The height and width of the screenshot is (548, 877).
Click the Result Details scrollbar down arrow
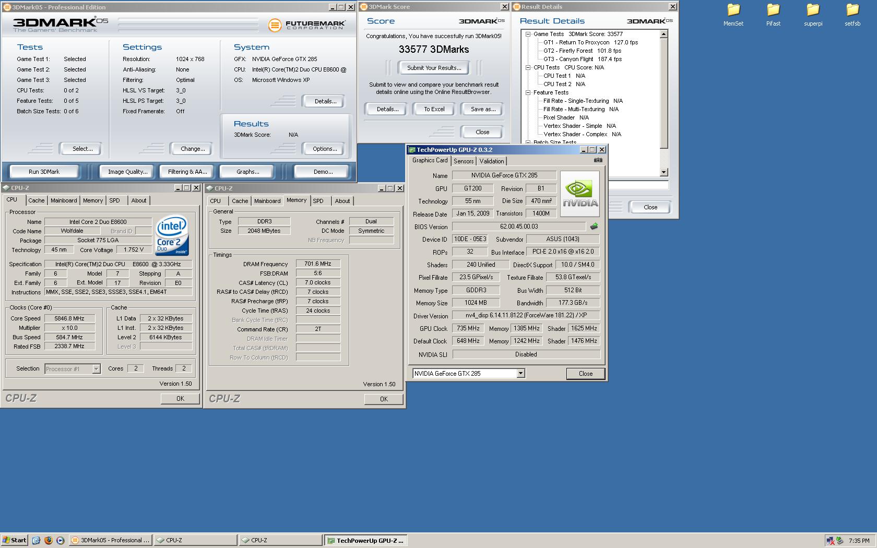click(664, 172)
